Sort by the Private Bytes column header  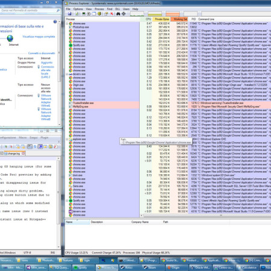(x=161, y=19)
